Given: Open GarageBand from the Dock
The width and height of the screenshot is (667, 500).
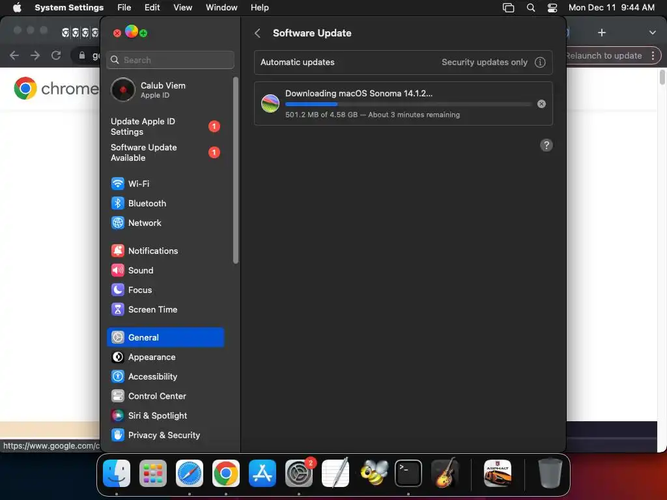Looking at the screenshot, I should pos(444,473).
